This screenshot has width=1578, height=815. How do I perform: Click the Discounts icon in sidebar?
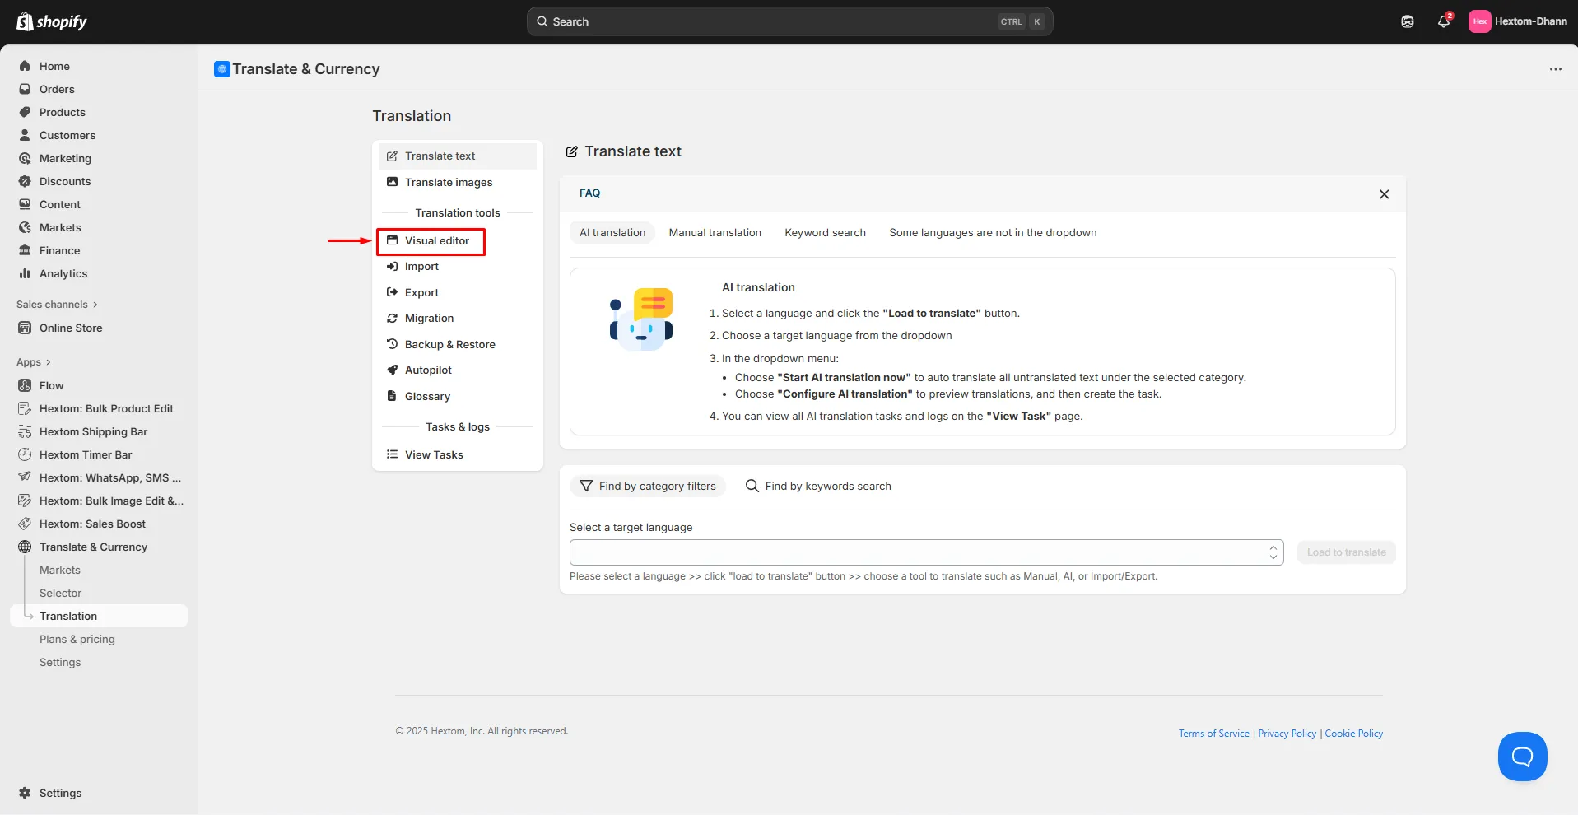click(25, 181)
